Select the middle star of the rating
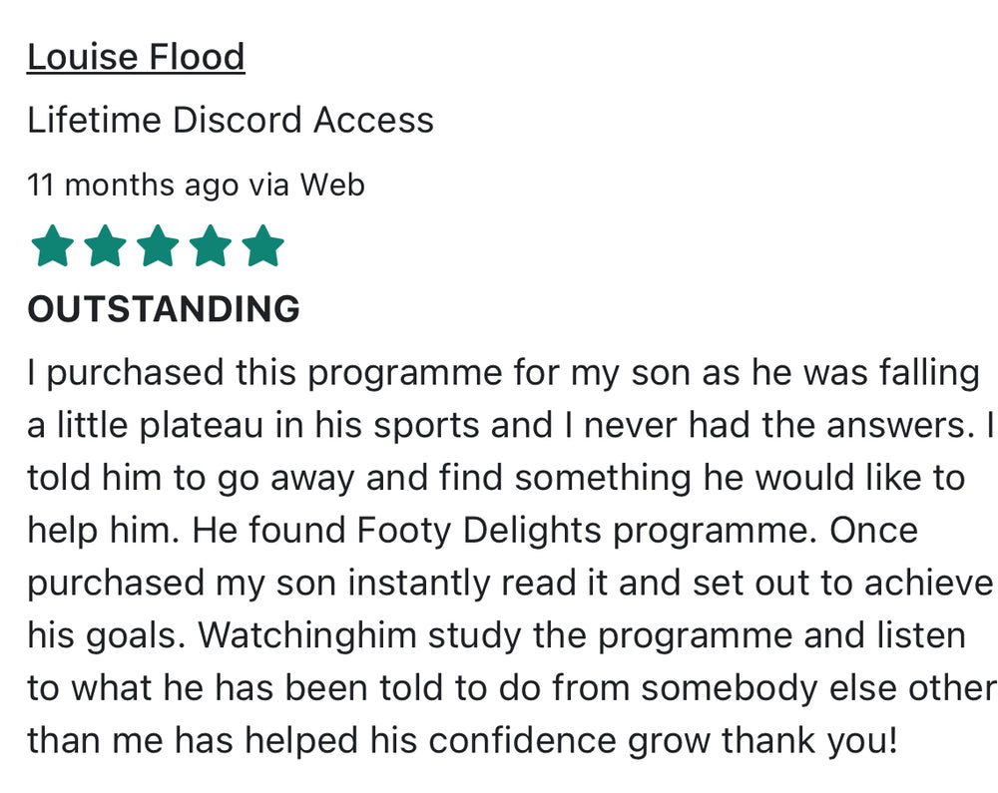The width and height of the screenshot is (998, 793). (158, 246)
